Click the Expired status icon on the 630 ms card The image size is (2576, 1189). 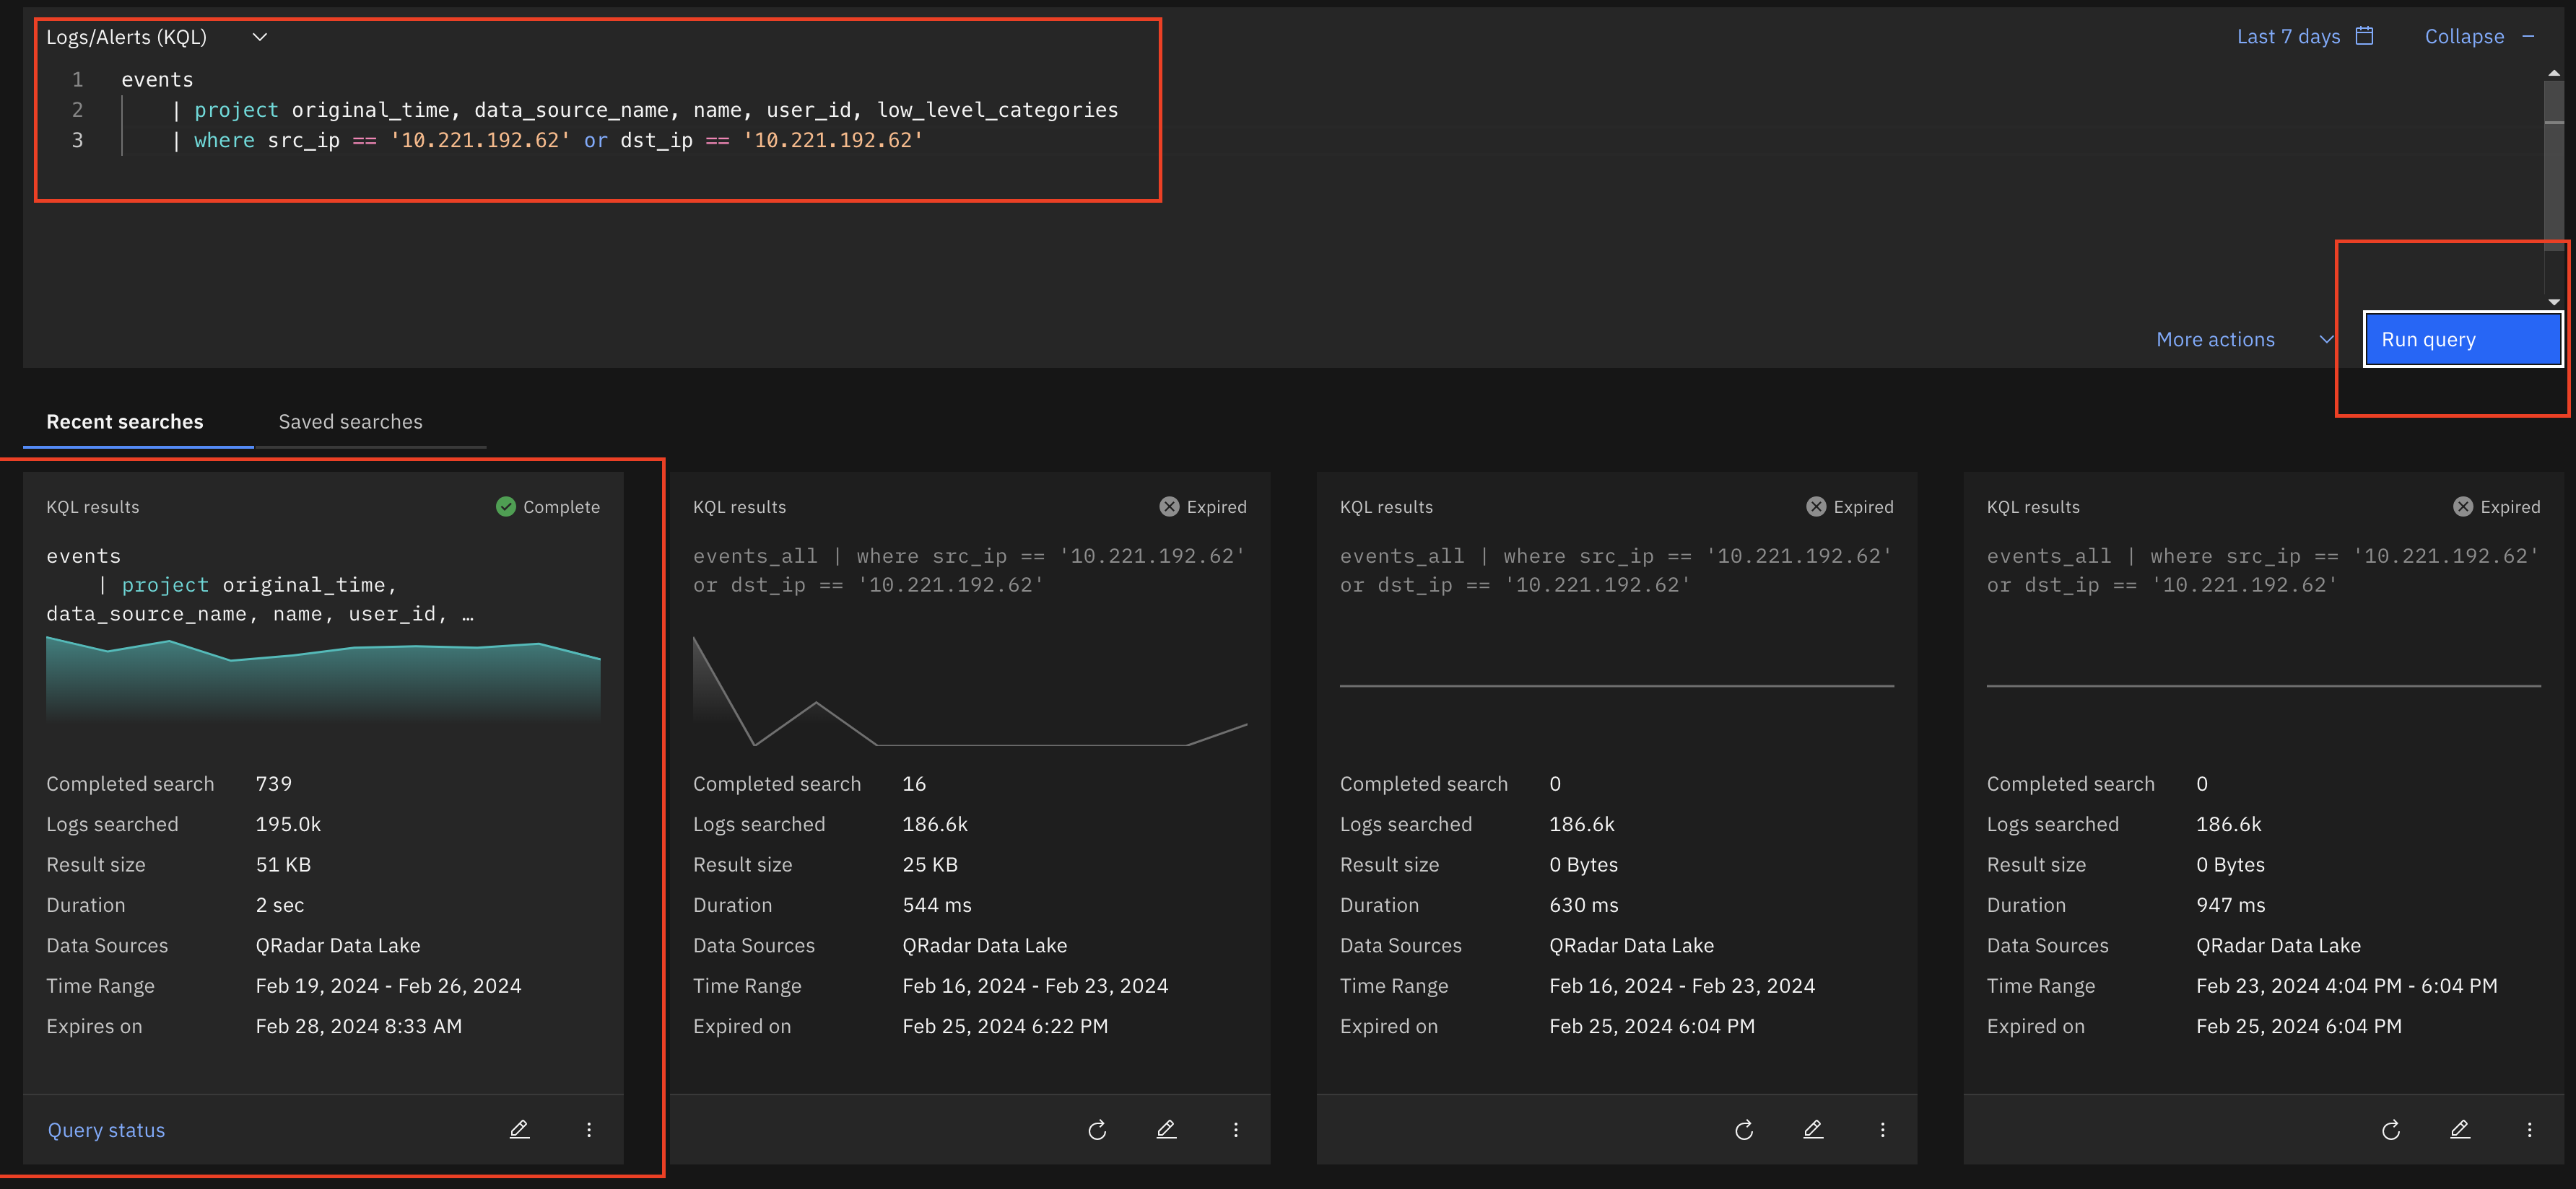(x=1816, y=506)
